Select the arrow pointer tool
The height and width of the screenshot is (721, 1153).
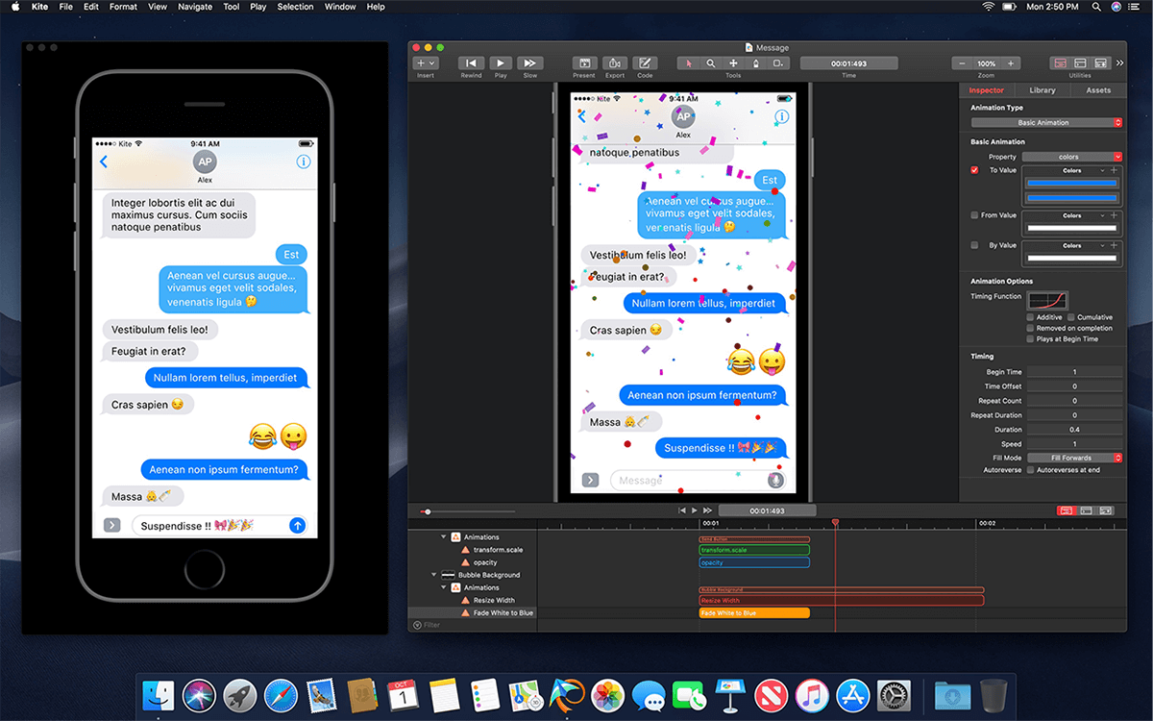(688, 63)
